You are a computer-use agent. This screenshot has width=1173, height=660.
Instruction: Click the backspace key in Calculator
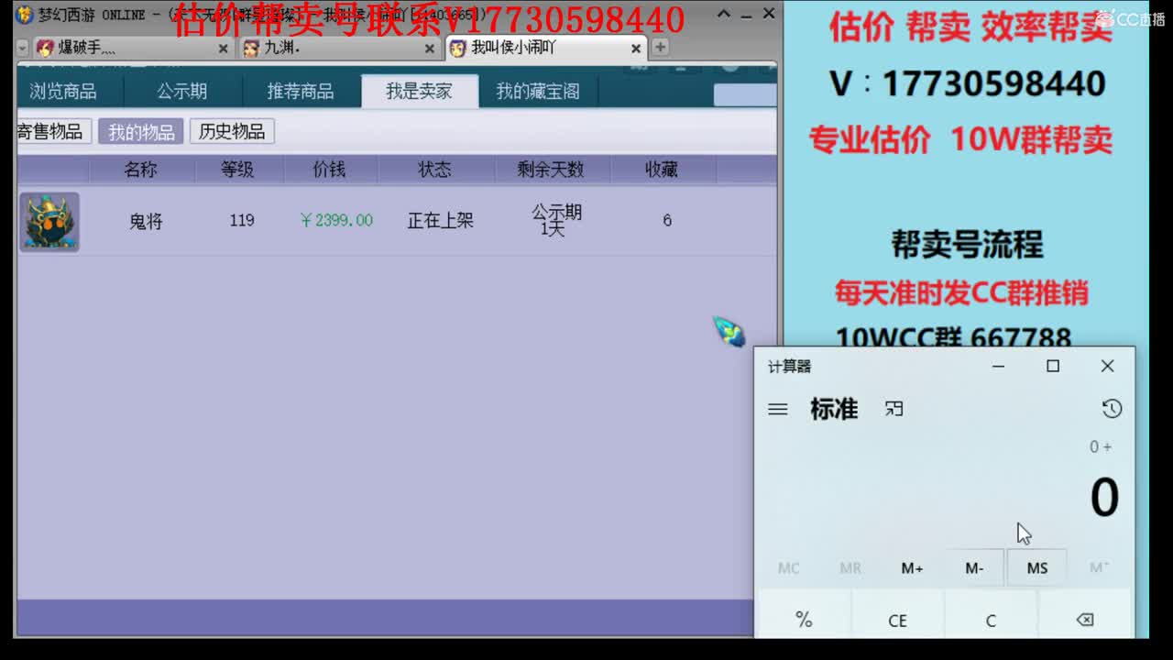click(1084, 619)
